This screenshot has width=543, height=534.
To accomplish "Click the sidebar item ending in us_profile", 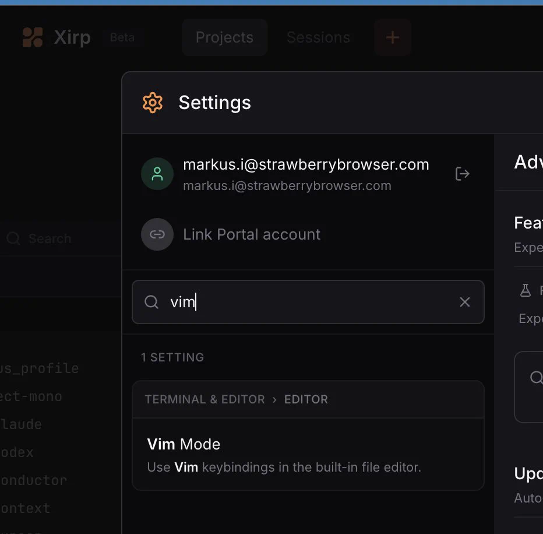I will (x=39, y=368).
